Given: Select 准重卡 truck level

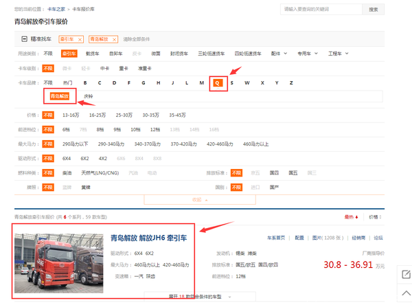Looking at the screenshot, I should point(144,69).
